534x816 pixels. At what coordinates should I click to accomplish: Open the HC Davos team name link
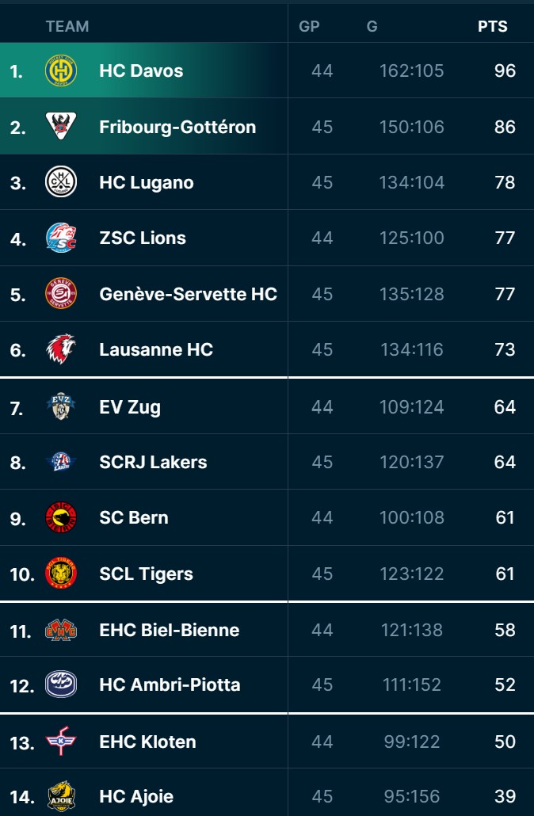[141, 71]
